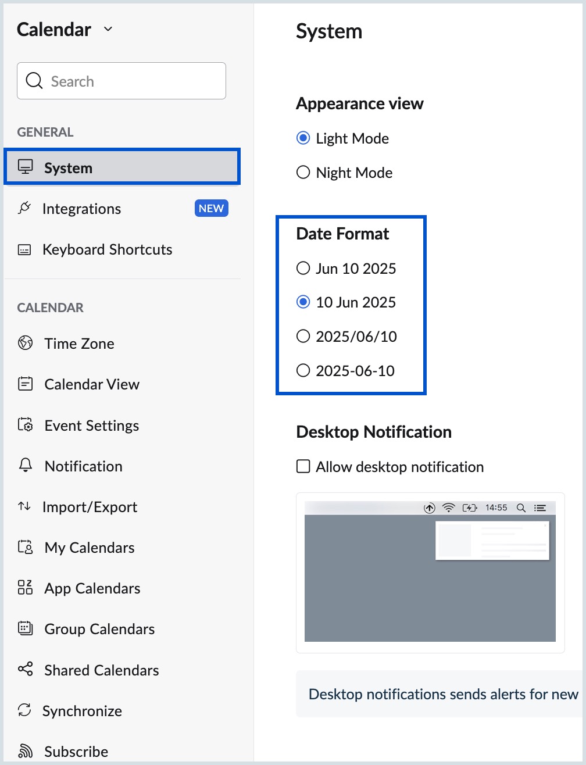Screen dimensions: 586x765
Task: Choose the Jun 10 2025 date format
Action: coord(303,269)
